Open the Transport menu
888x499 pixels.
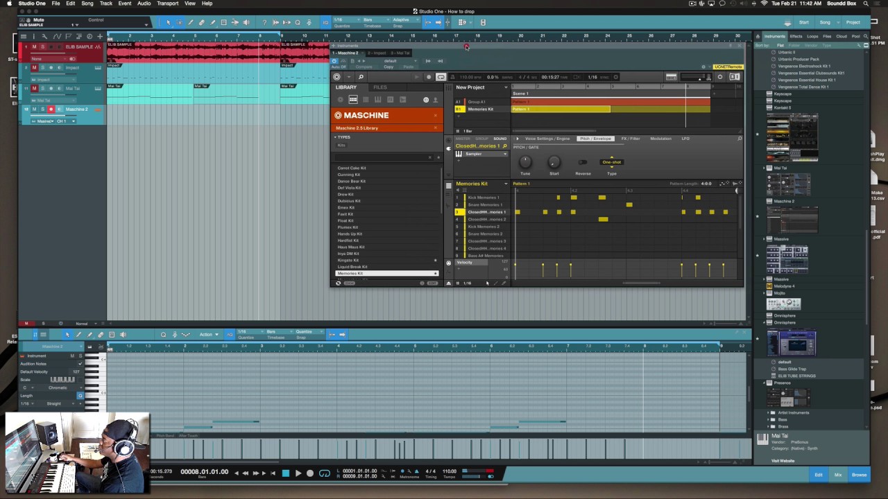tap(167, 3)
